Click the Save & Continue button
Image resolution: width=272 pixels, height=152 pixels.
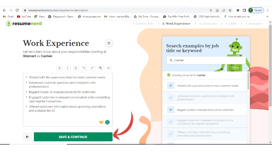point(73,137)
